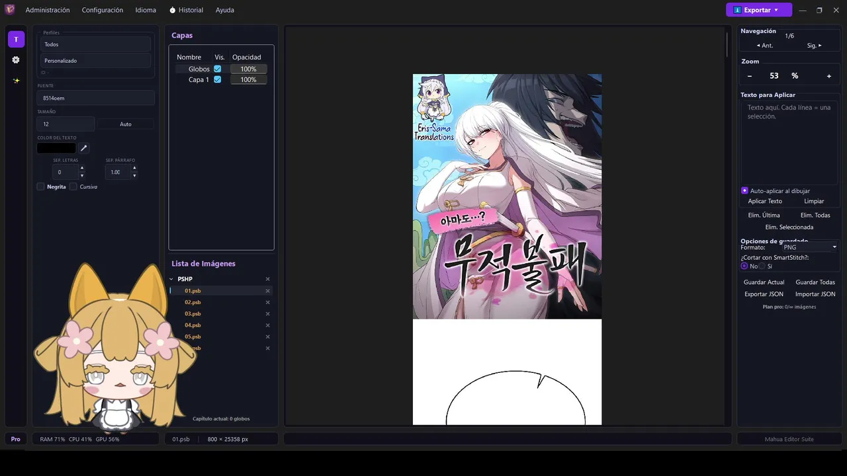Increase paragraph spacing with up arrow
This screenshot has width=847, height=476.
tap(134, 168)
